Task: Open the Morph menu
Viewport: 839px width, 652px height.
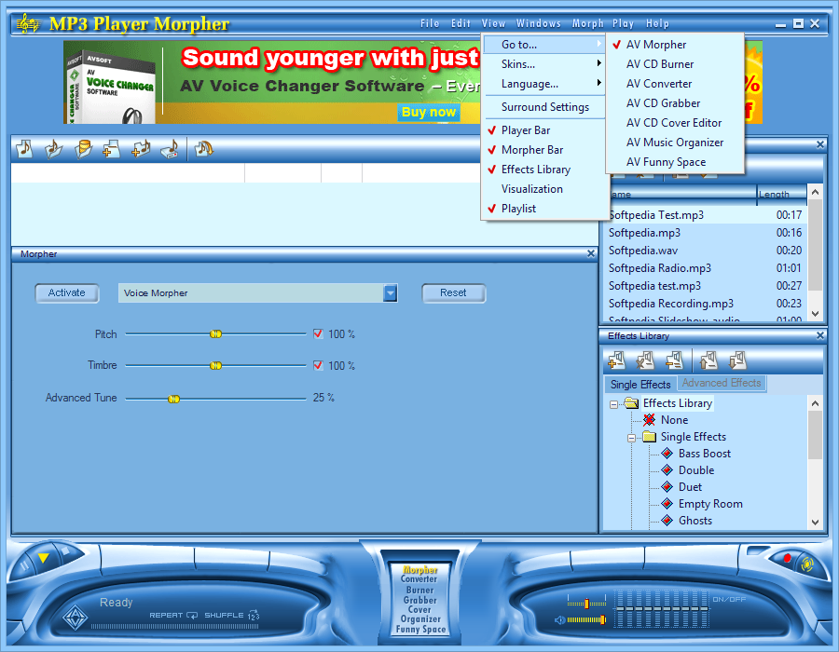Action: point(587,23)
